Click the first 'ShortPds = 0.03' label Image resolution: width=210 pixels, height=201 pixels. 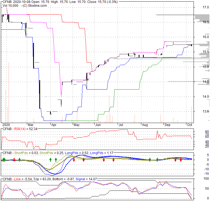(x=26, y=153)
